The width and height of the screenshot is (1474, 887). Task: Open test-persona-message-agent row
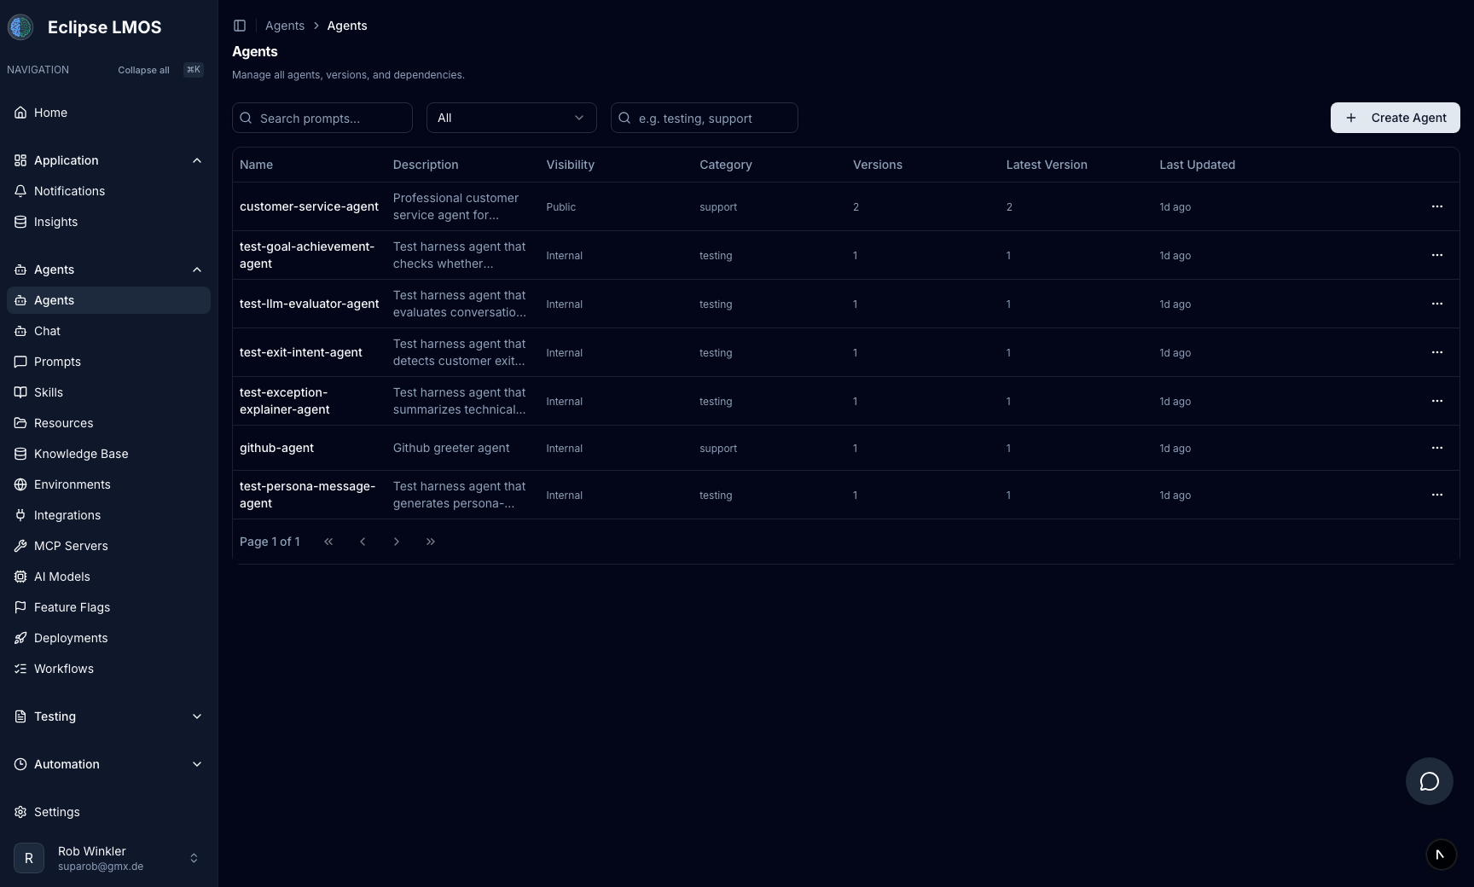(x=846, y=495)
